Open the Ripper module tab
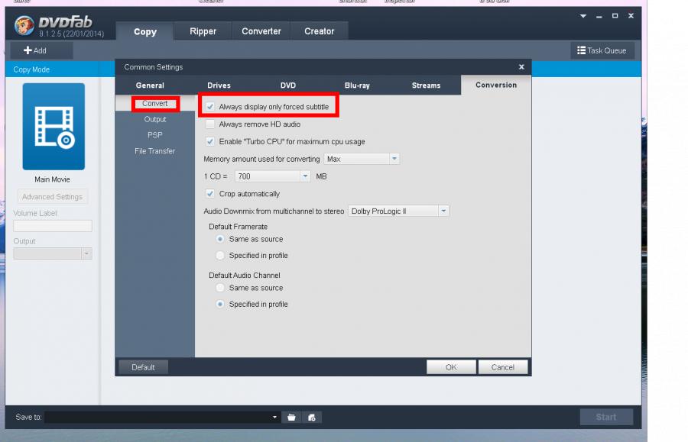This screenshot has width=688, height=442. point(203,31)
